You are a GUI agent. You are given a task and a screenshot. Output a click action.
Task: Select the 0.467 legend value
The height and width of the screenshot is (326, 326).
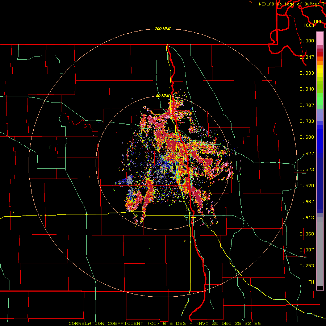click(x=307, y=202)
